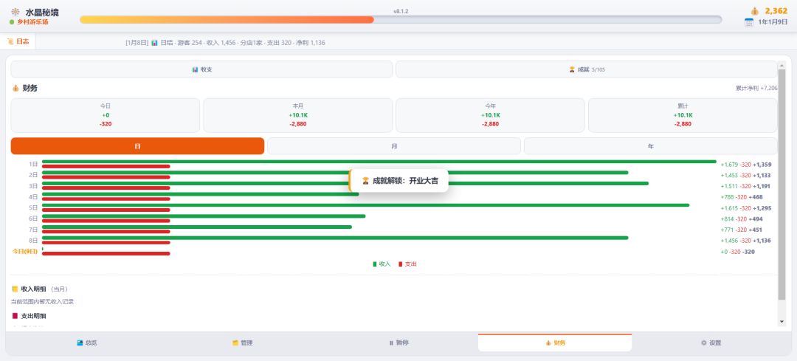Click the chart icon on the 收支 button
The height and width of the screenshot is (361, 797).
(x=195, y=69)
